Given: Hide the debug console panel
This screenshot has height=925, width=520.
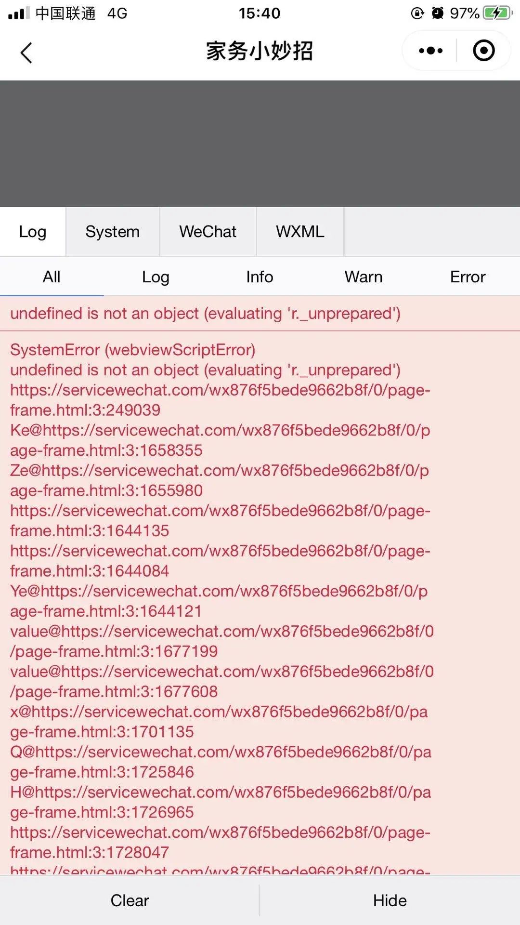Looking at the screenshot, I should tap(390, 900).
